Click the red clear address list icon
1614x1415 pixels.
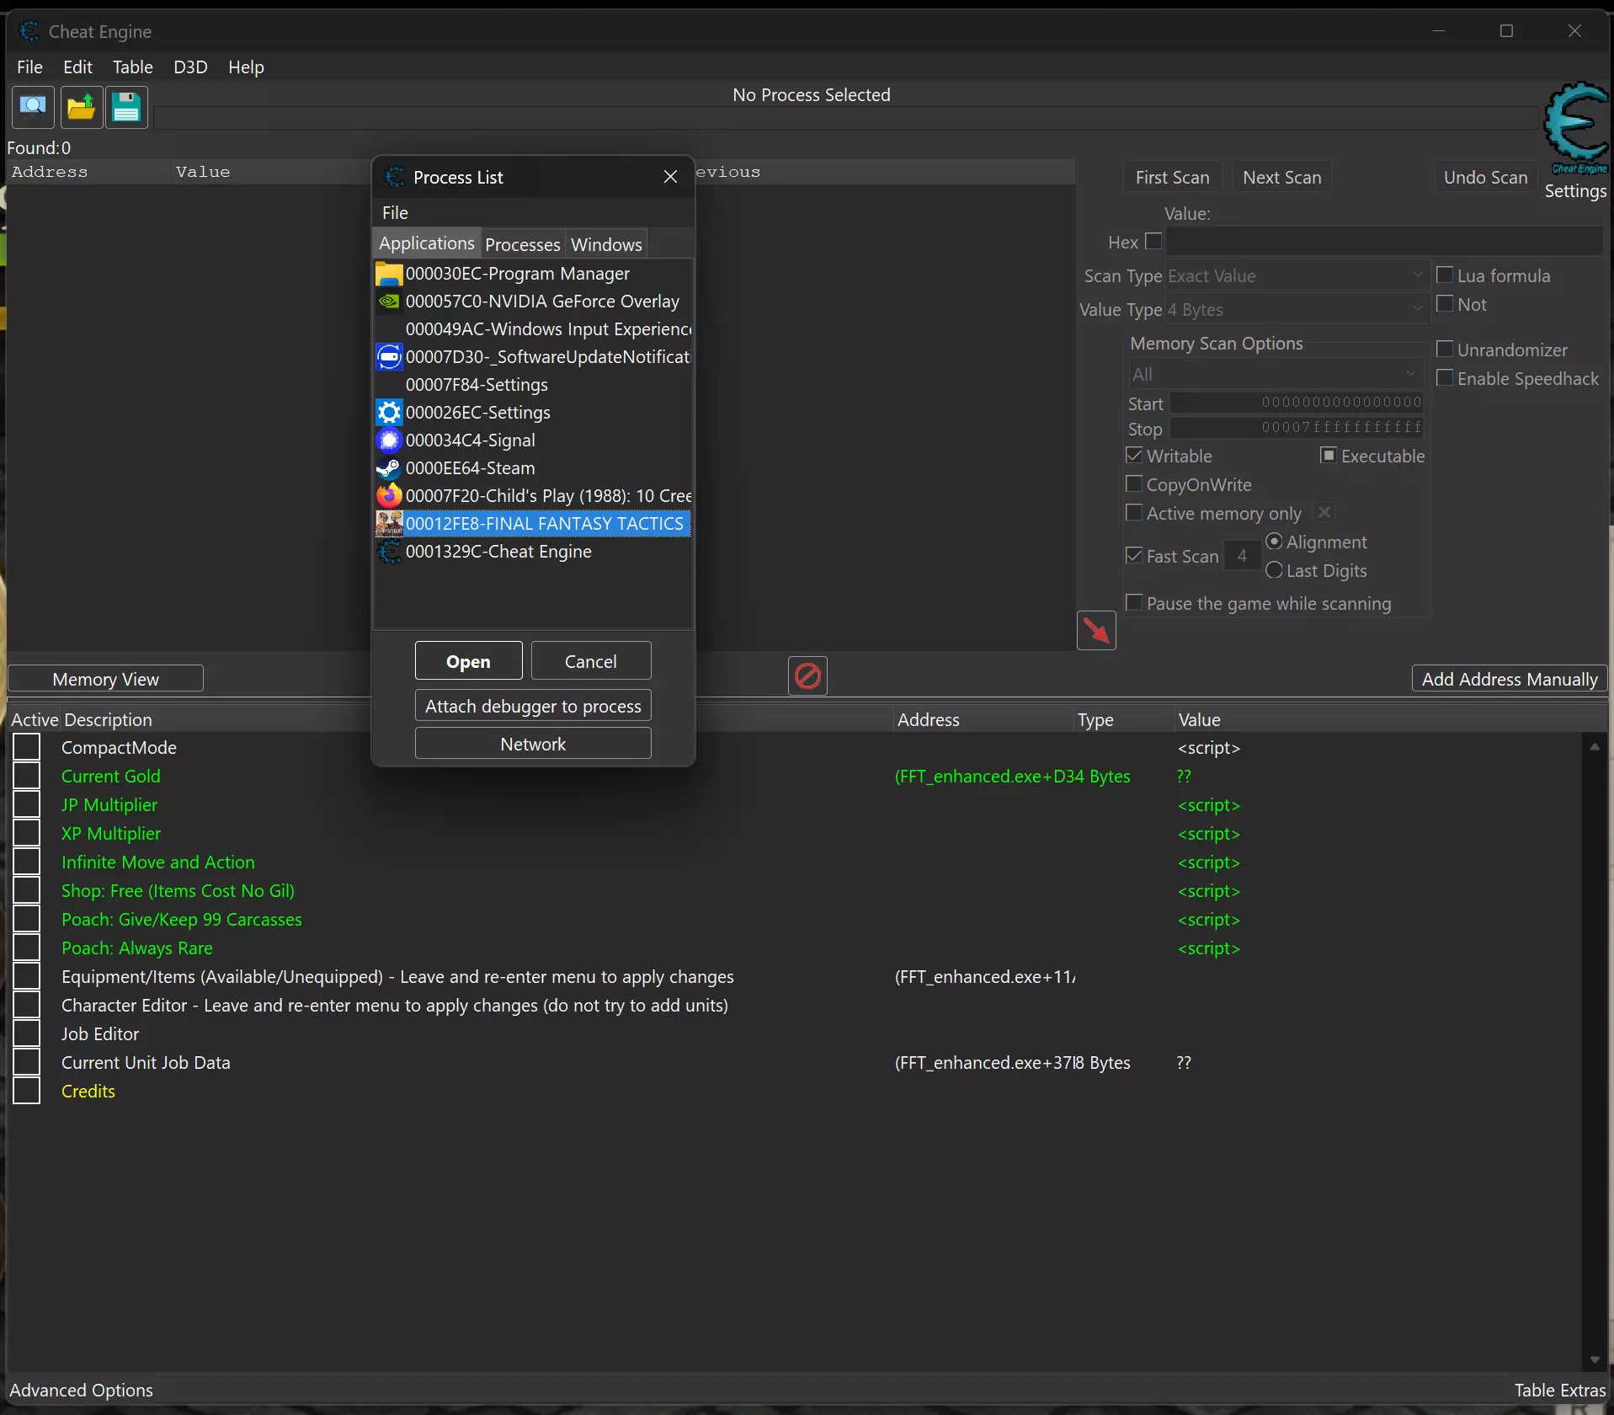point(807,675)
